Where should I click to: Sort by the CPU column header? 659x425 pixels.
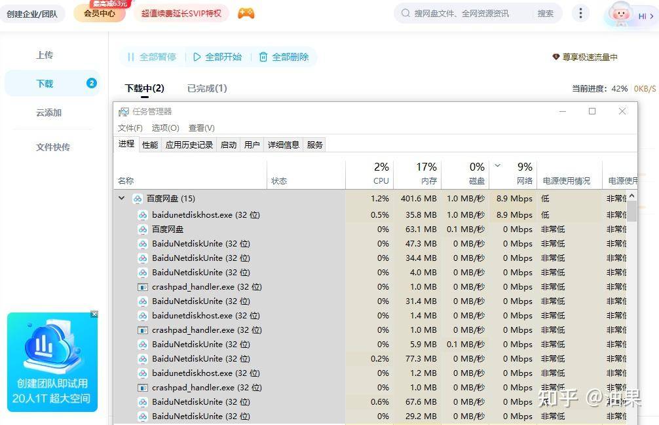click(369, 173)
